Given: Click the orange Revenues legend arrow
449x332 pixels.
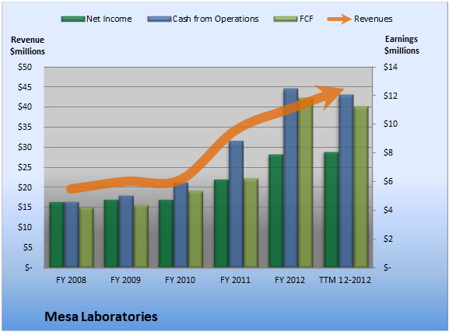Looking at the screenshot, I should click(x=339, y=19).
